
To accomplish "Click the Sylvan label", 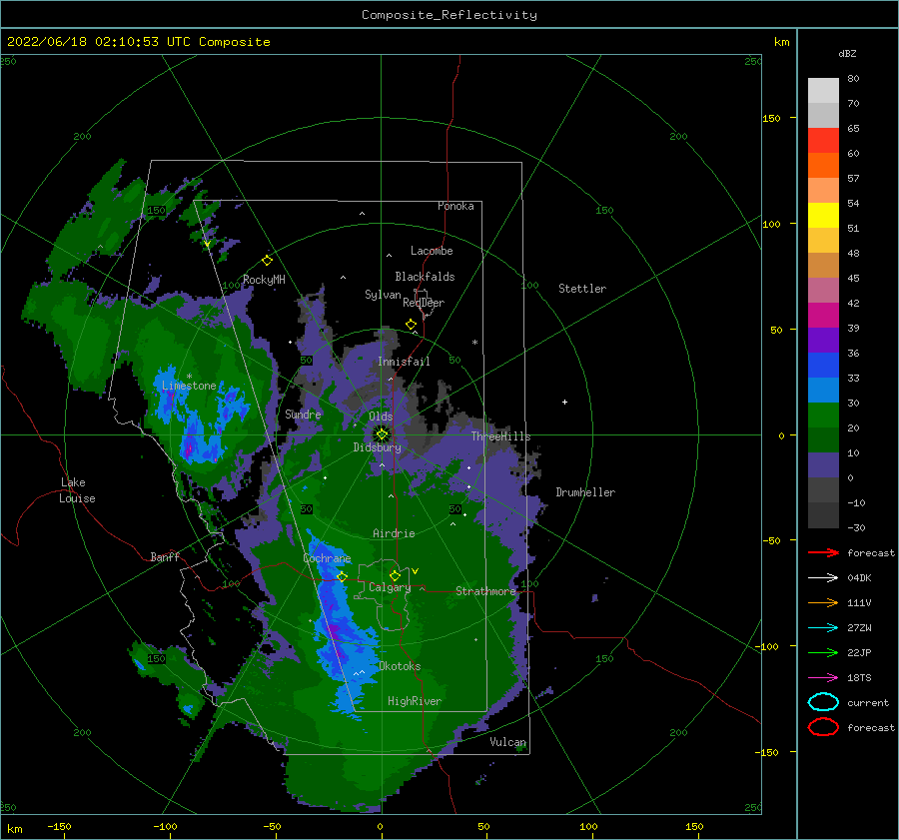I will (x=383, y=295).
